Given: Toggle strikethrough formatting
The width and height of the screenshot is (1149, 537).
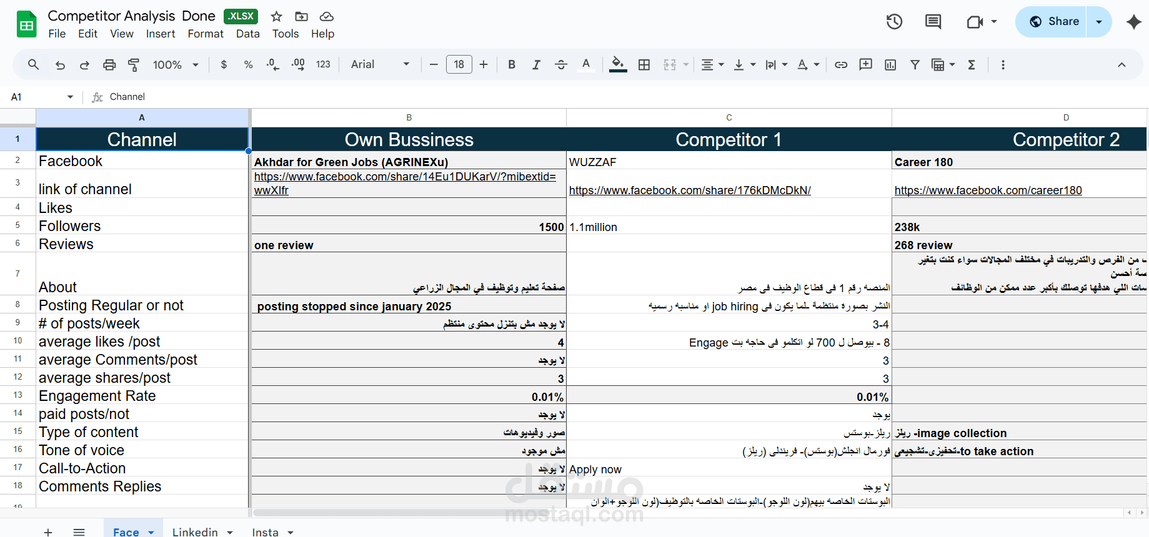Looking at the screenshot, I should 561,64.
